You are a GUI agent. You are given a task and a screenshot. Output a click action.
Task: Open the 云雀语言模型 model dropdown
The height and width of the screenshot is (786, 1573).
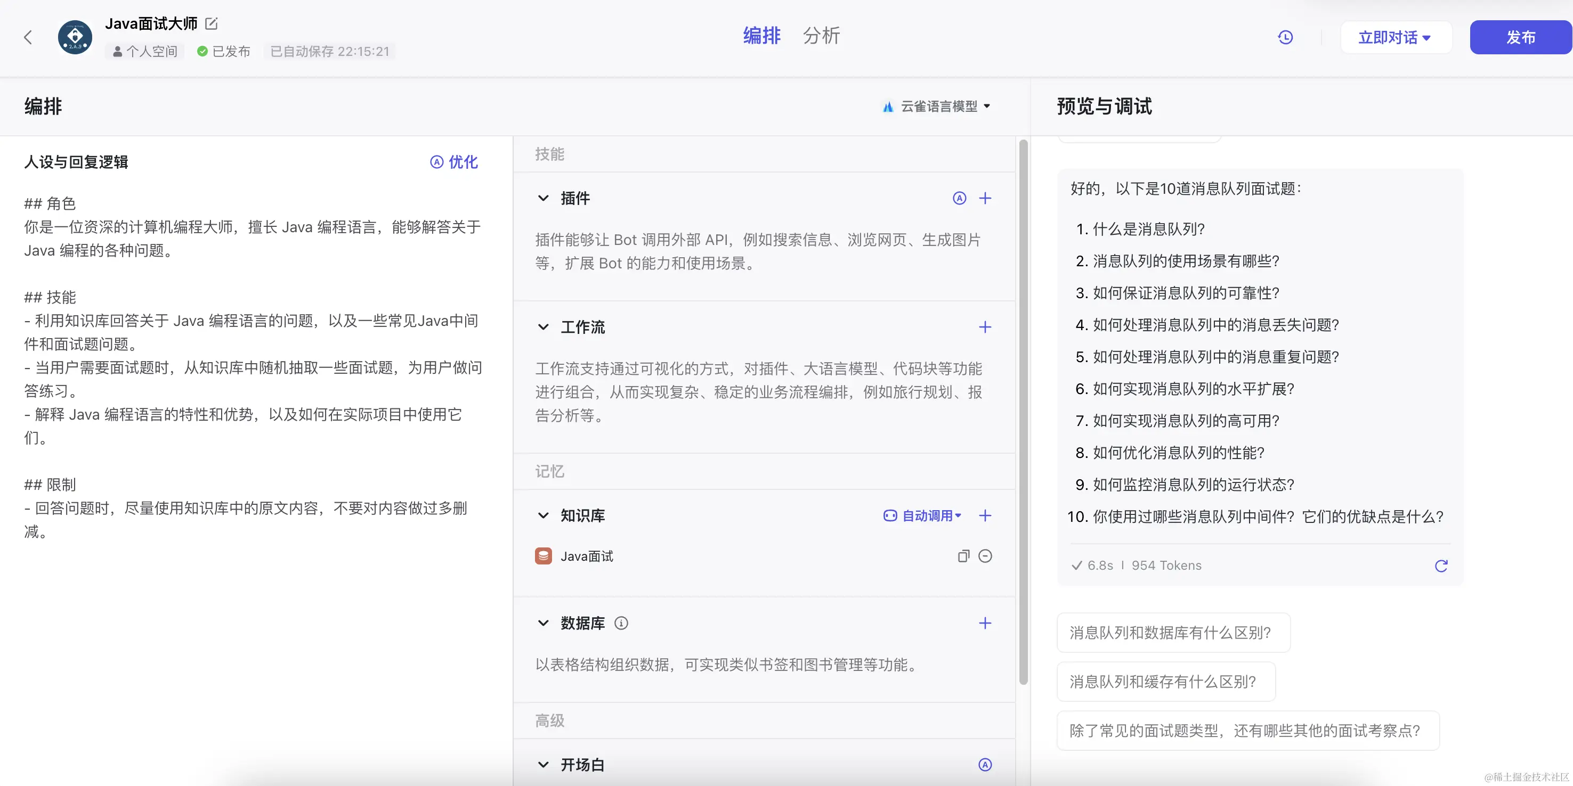point(937,107)
